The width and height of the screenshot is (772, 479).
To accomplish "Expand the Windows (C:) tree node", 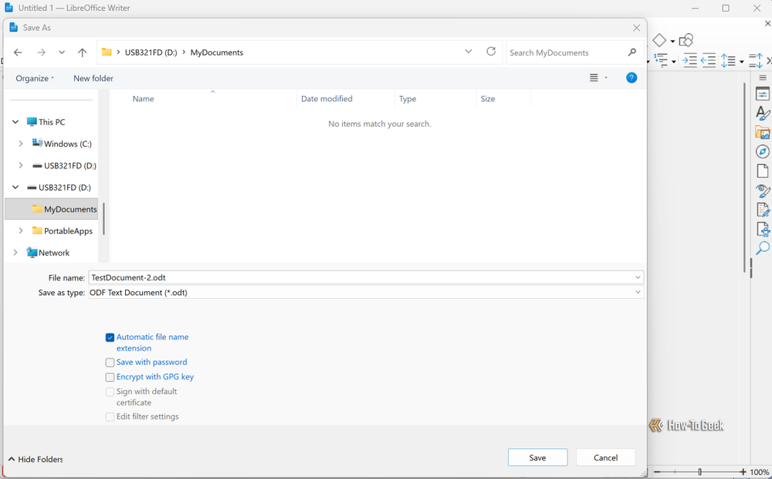I will [21, 144].
